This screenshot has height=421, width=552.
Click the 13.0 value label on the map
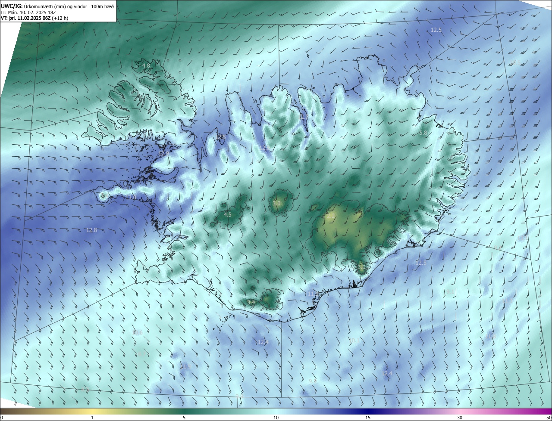(x=131, y=198)
